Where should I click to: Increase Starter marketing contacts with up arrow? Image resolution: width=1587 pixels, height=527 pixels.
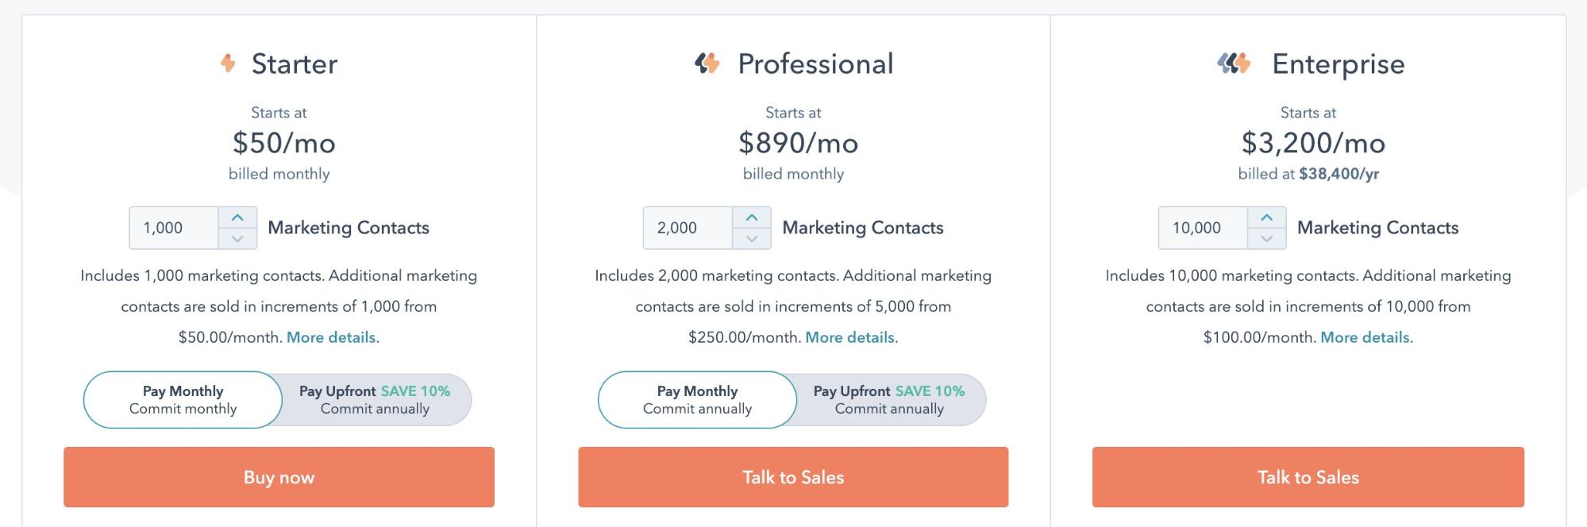[237, 217]
